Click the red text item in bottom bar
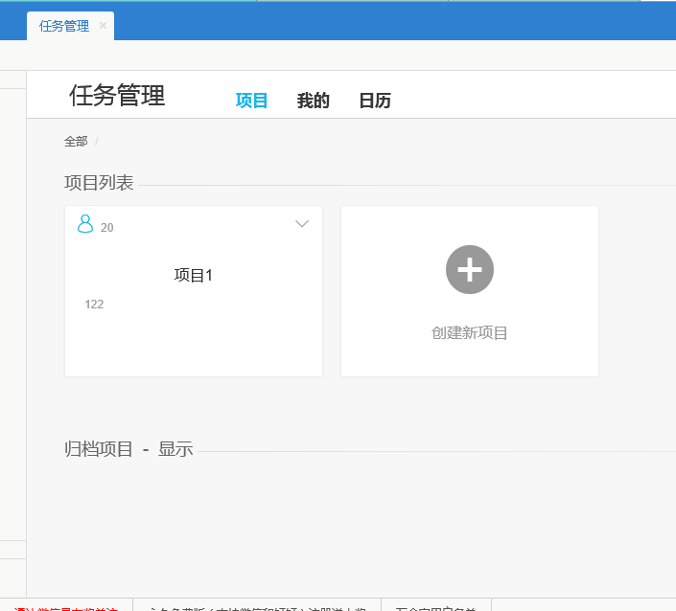The image size is (676, 611). click(65, 607)
